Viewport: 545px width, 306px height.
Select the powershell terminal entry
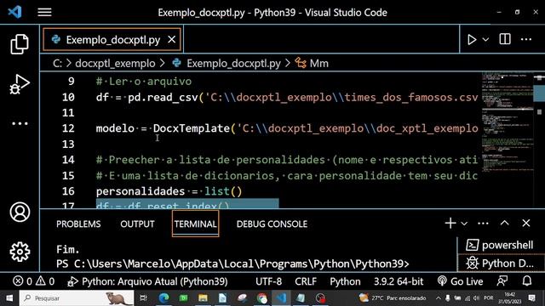click(x=501, y=246)
